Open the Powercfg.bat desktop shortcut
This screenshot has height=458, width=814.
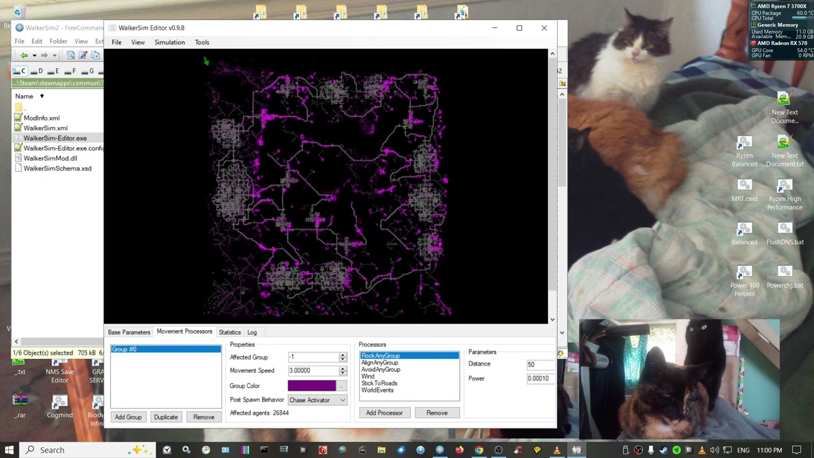tap(785, 277)
